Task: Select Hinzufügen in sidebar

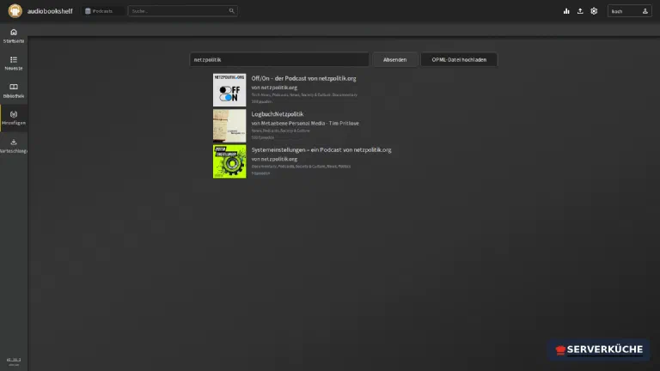Action: coord(14,119)
